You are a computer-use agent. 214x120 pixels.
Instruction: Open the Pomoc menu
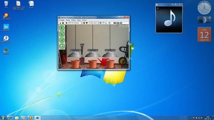click(x=84, y=20)
